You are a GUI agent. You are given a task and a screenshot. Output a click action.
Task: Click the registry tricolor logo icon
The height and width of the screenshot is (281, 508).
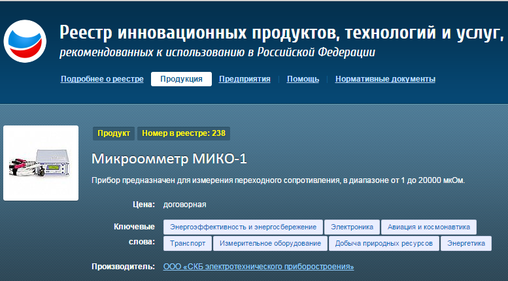(x=25, y=41)
